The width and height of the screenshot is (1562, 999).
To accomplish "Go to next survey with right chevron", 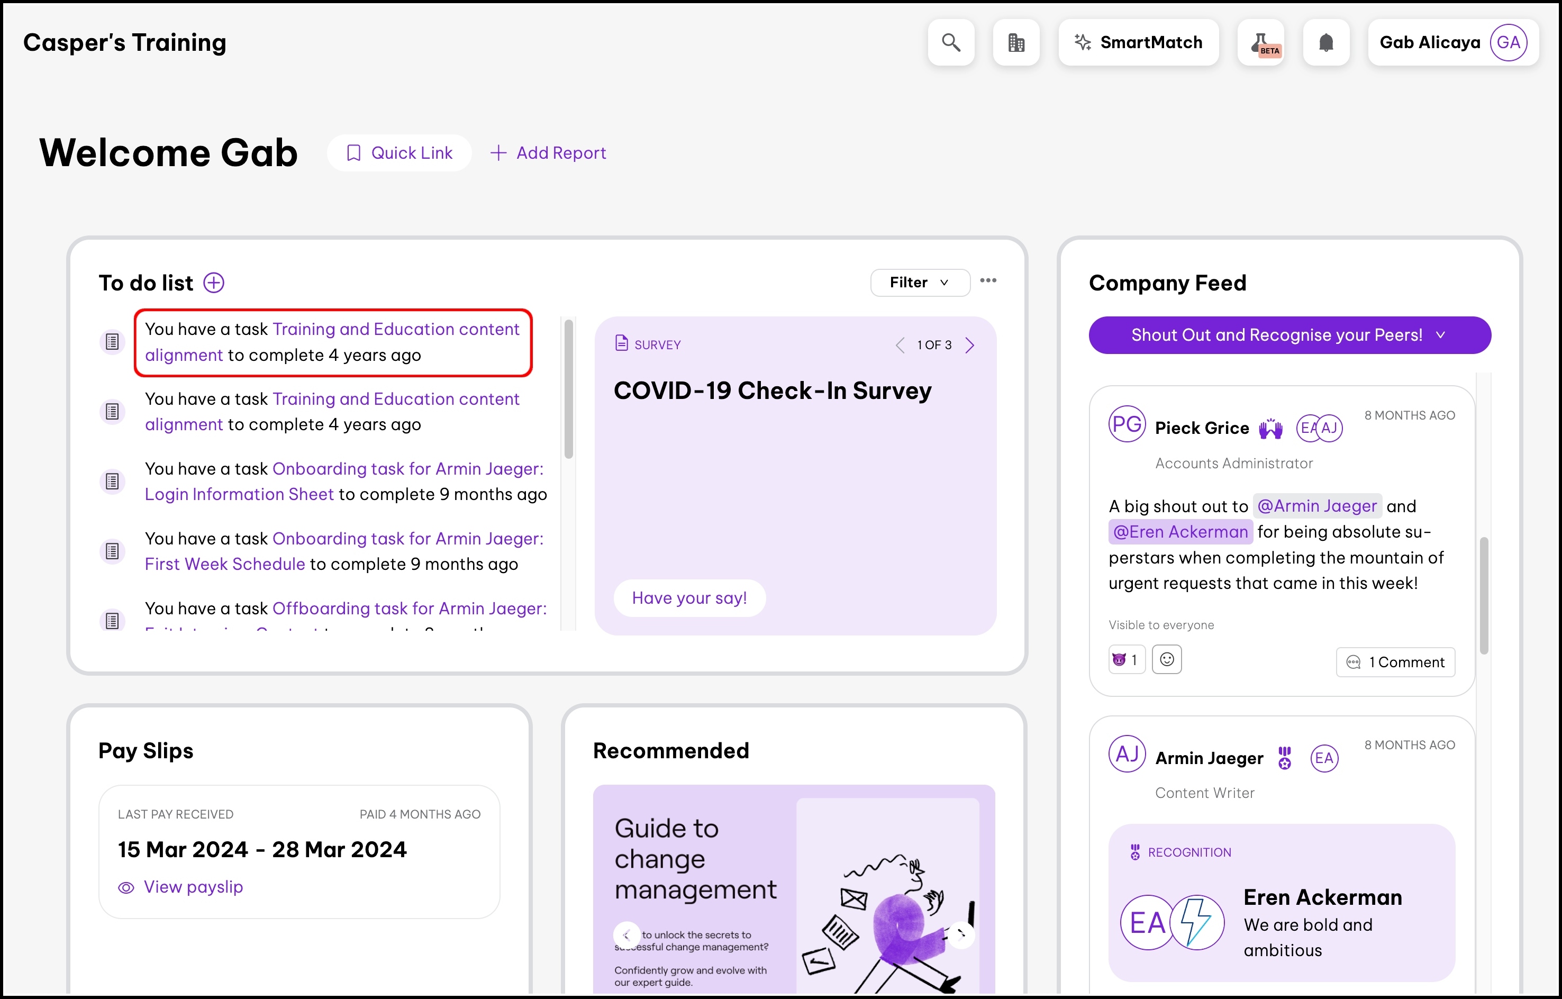I will click(970, 345).
